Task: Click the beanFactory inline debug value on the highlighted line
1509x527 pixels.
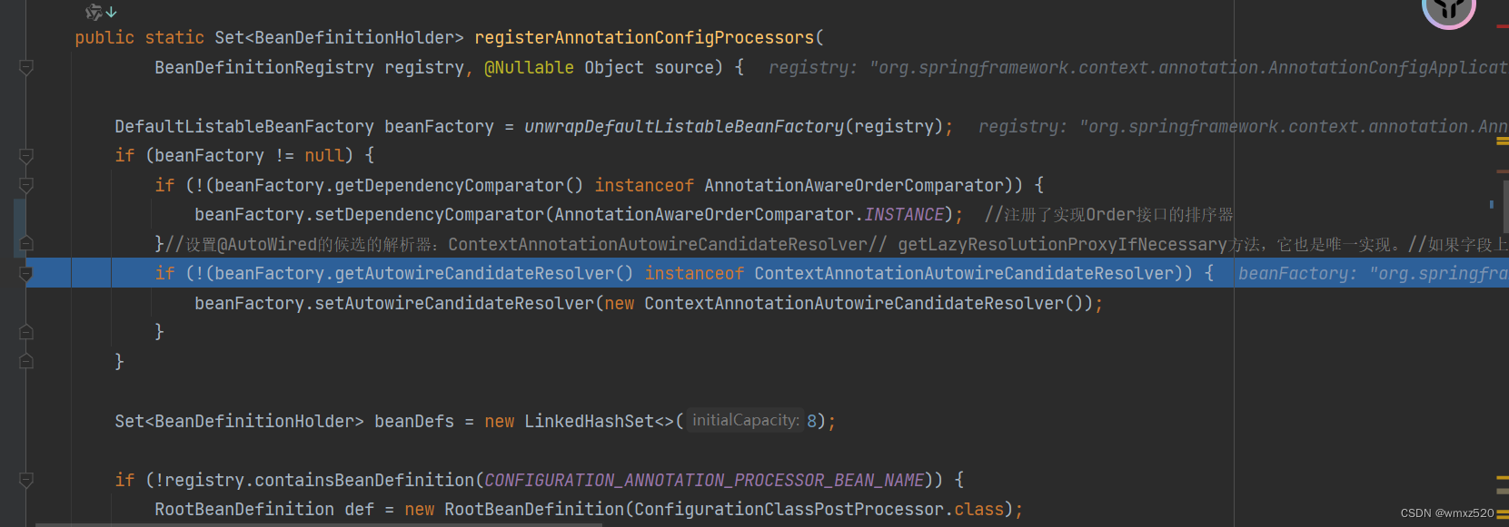Action: click(1374, 273)
